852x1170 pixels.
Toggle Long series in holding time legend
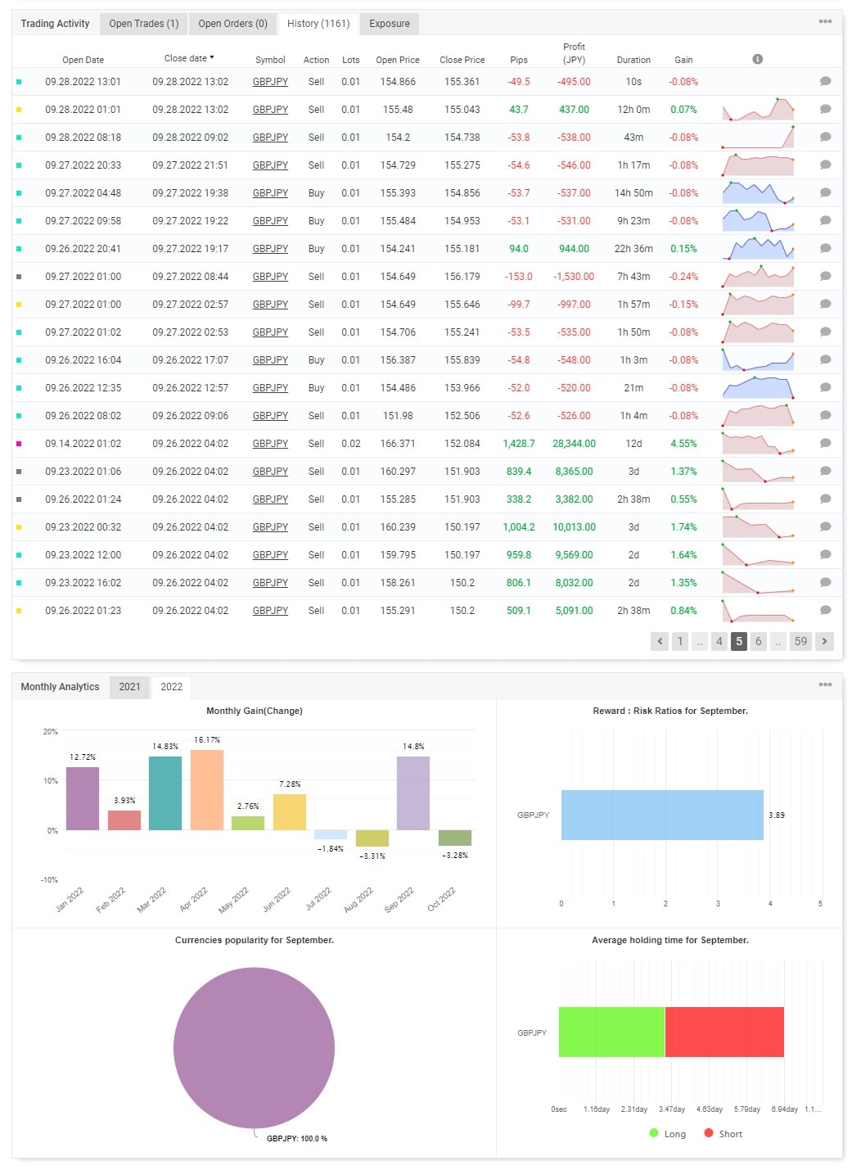[x=667, y=1134]
